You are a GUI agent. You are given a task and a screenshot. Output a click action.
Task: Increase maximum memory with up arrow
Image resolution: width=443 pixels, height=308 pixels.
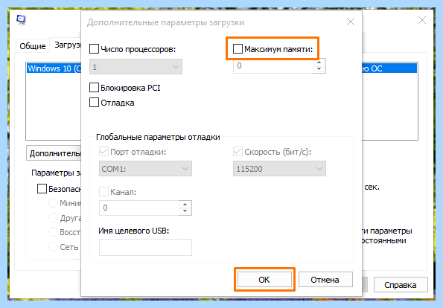pyautogui.click(x=319, y=62)
